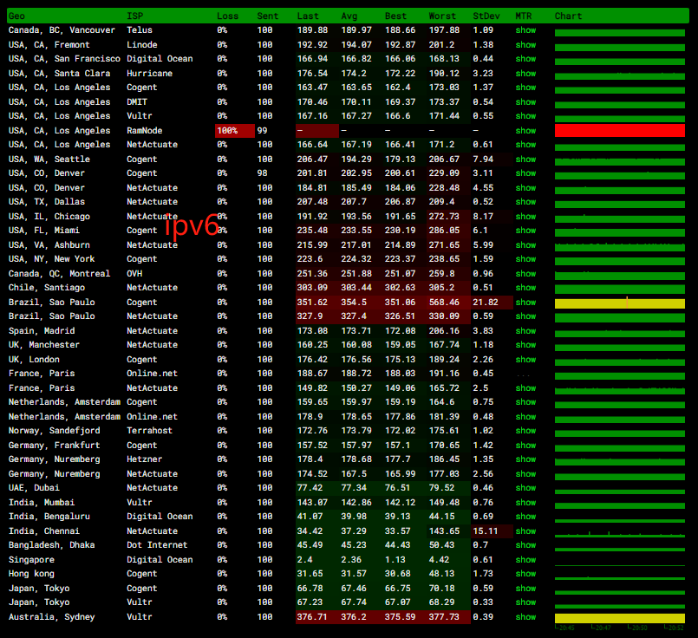Click the ISP column header

click(x=135, y=16)
